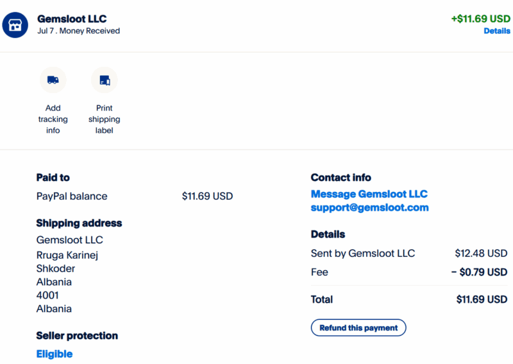Click the Add tracking info truck icon
Viewport: 513px width, 364px height.
[x=53, y=80]
